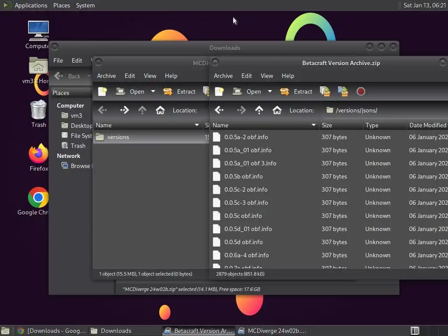
Task: Select Browse Network in Places sidebar
Action: 77,166
